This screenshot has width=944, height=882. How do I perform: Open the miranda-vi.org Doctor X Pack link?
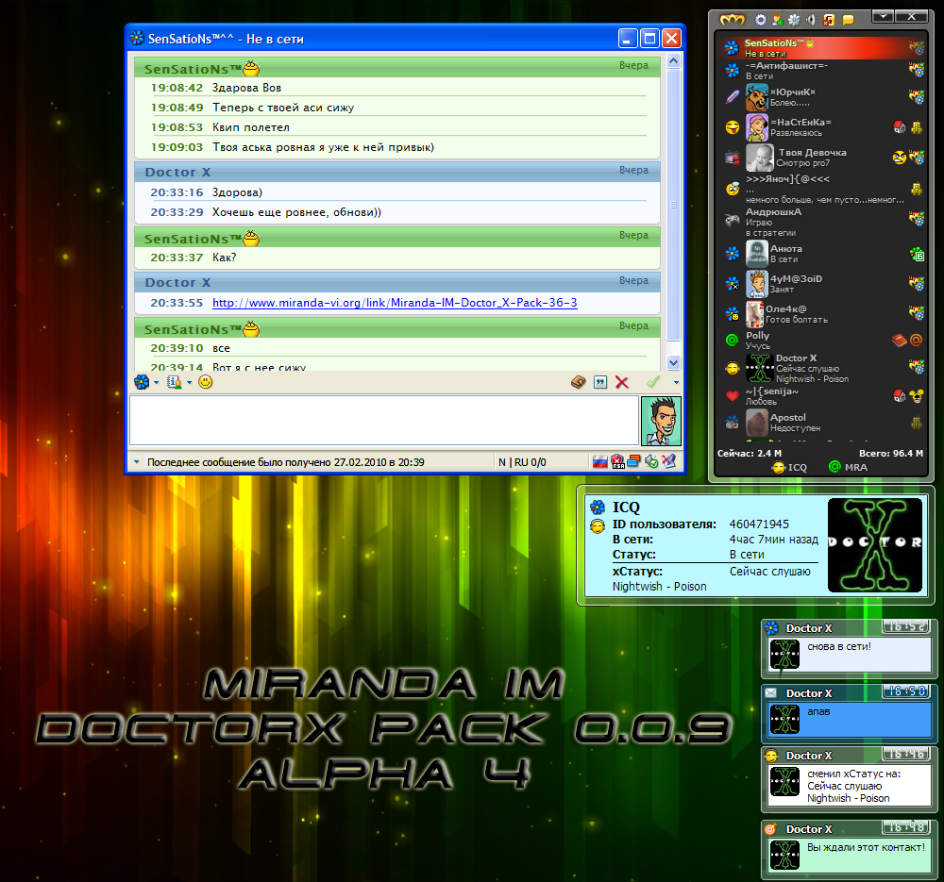395,303
